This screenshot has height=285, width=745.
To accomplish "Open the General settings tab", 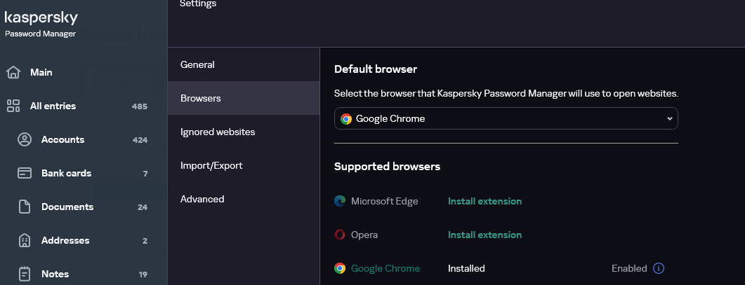I will 197,64.
